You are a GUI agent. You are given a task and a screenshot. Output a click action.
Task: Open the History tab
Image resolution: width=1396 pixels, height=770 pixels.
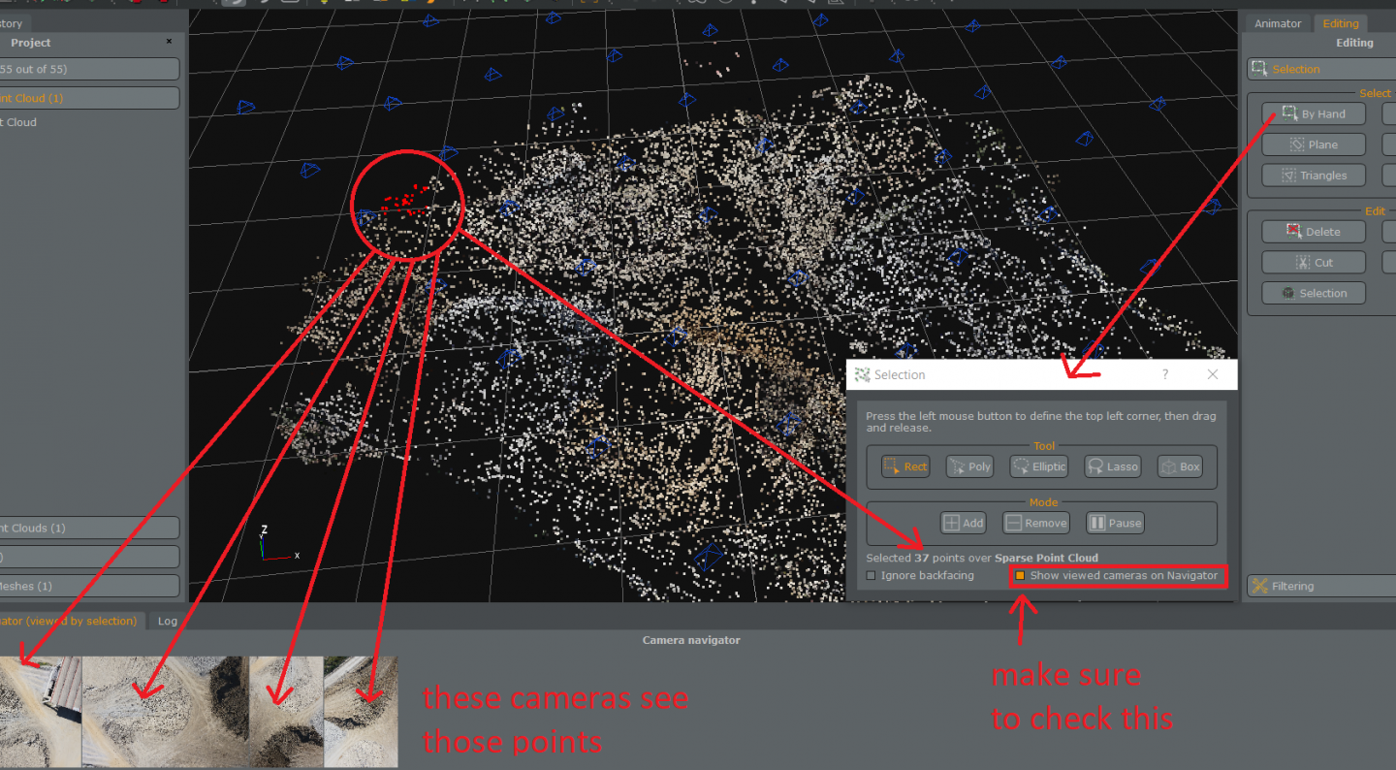(x=15, y=23)
